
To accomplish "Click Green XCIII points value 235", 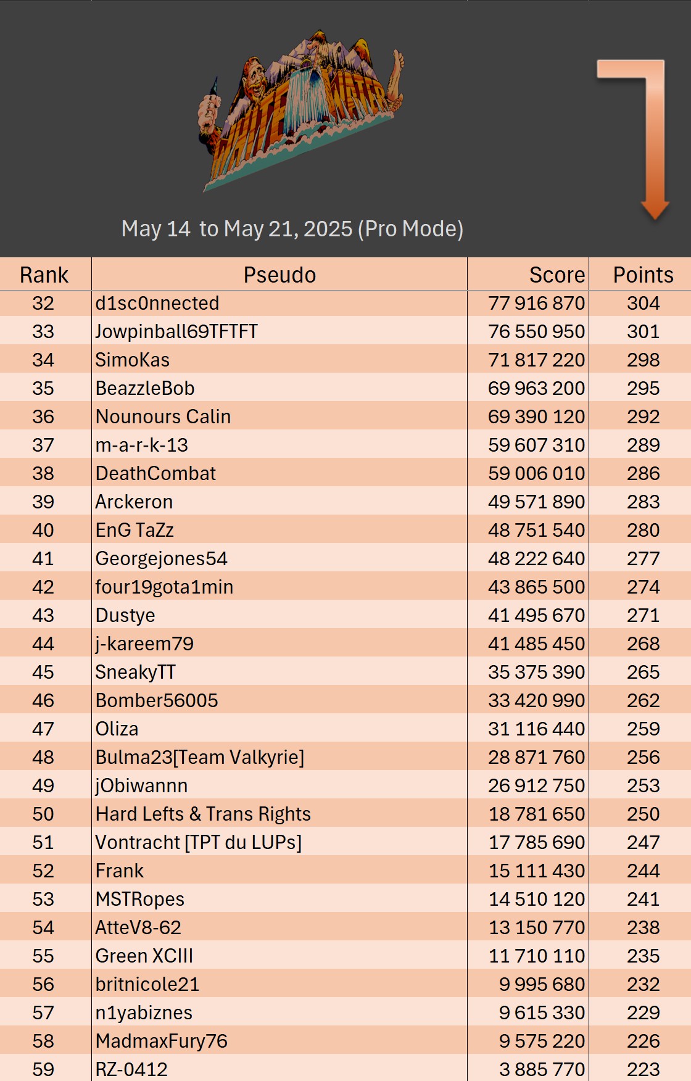I will pos(643,956).
